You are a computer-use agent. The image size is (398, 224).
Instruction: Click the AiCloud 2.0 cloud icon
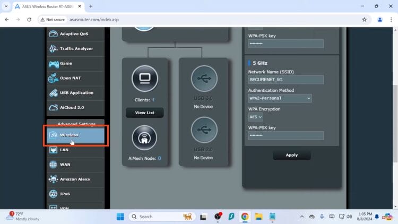pos(53,108)
